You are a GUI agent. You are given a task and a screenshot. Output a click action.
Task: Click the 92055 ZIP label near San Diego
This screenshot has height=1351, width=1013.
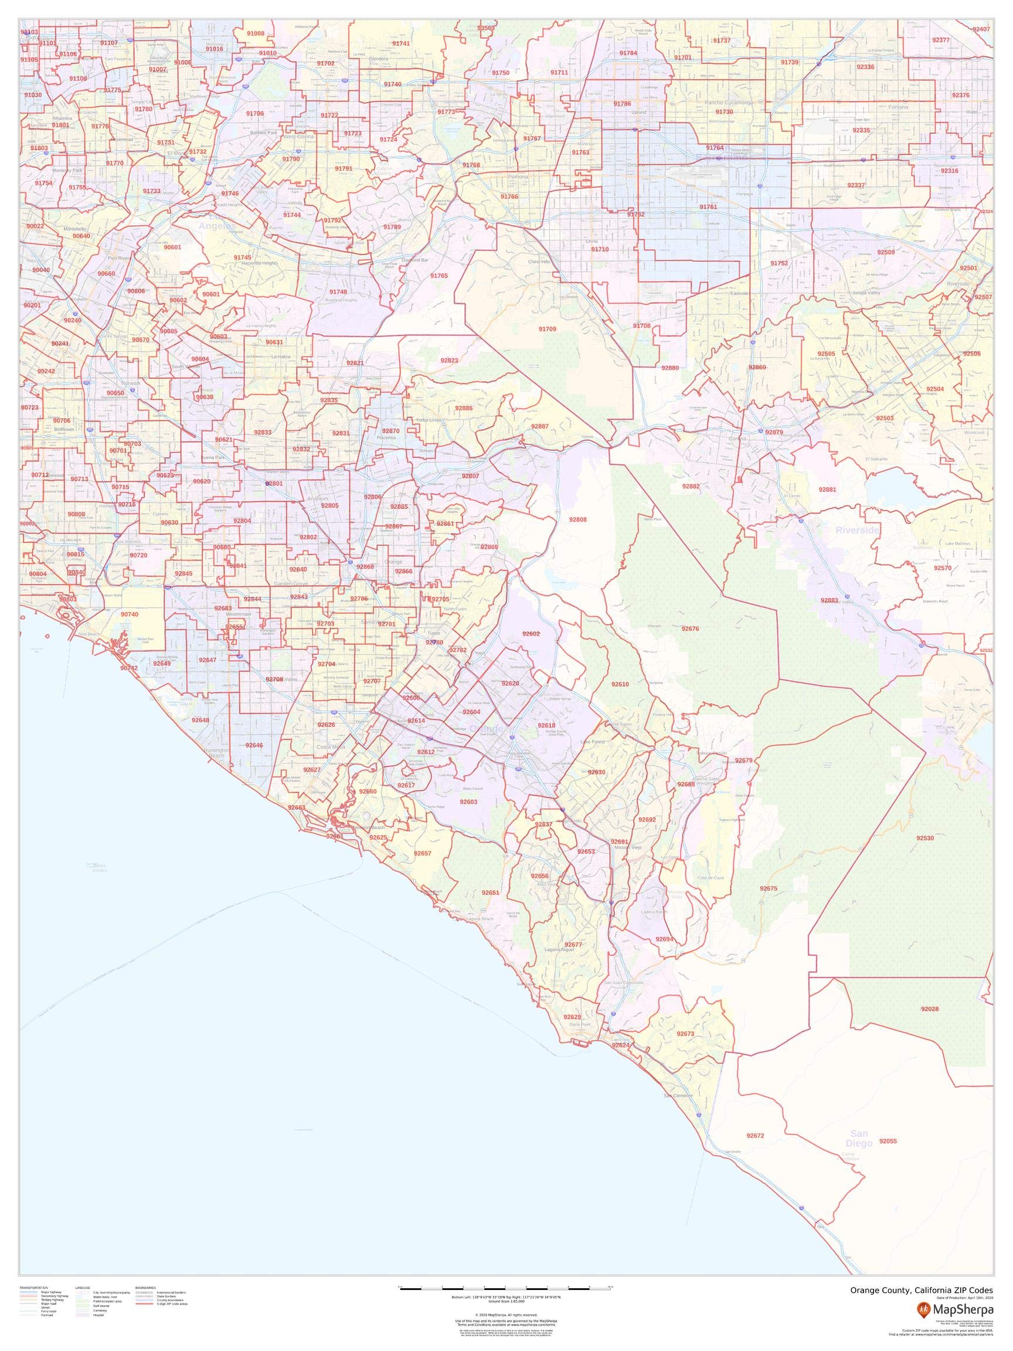888,1140
